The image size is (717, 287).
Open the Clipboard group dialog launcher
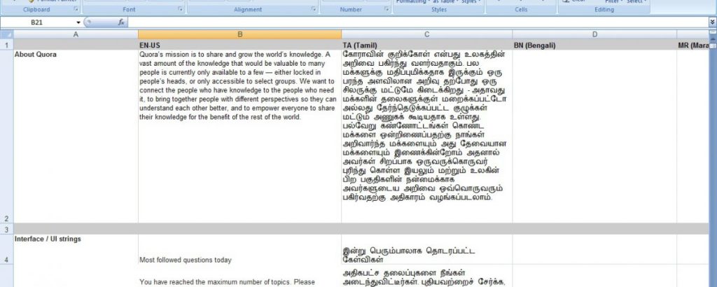point(76,9)
